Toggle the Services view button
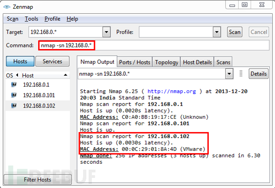The width and height of the screenshot is (275, 188). 52,61
